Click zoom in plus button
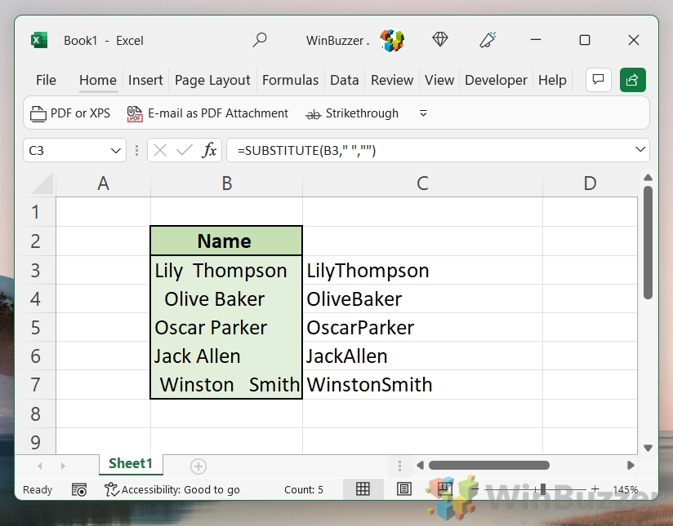The image size is (673, 526). [595, 489]
